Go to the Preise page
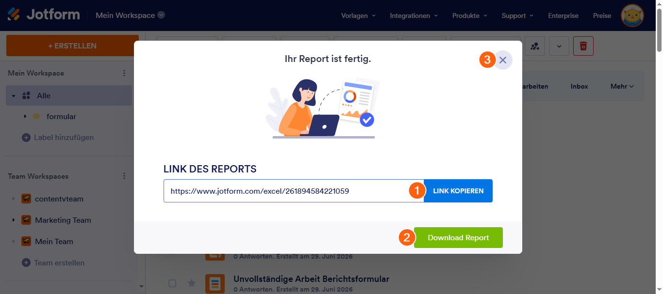 [602, 15]
